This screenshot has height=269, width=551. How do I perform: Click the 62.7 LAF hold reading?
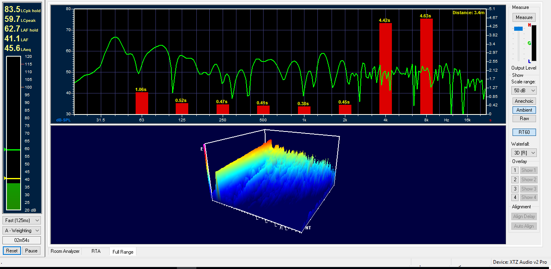tap(21, 29)
